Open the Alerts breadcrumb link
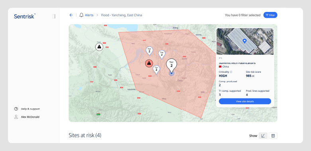Viewport: 311px width, 151px height. tap(89, 15)
